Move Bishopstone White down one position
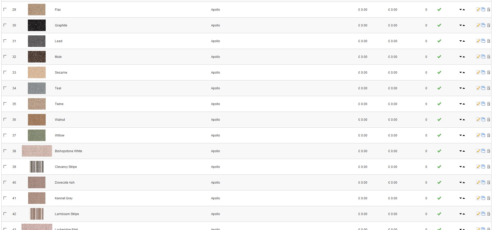492x230 pixels. pyautogui.click(x=460, y=151)
